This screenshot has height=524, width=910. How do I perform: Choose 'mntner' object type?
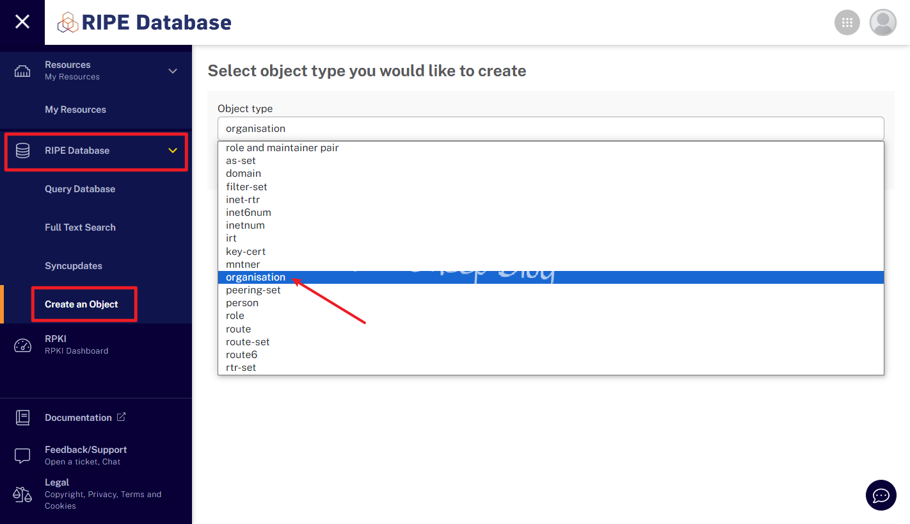click(x=551, y=265)
